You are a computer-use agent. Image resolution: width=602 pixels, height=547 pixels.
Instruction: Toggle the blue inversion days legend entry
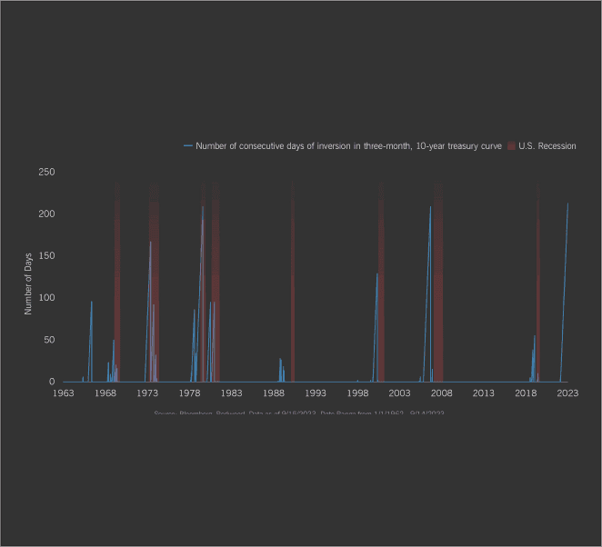click(343, 145)
